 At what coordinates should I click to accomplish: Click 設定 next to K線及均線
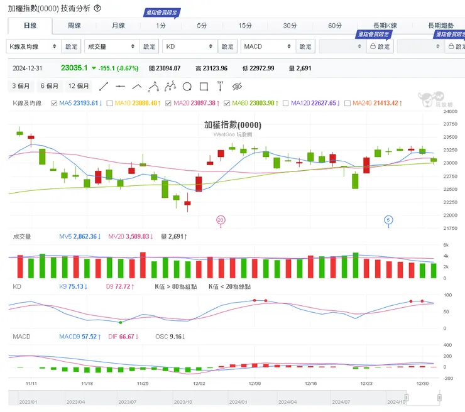71,46
